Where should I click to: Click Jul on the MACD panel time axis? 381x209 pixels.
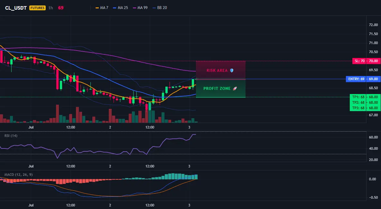31,205
